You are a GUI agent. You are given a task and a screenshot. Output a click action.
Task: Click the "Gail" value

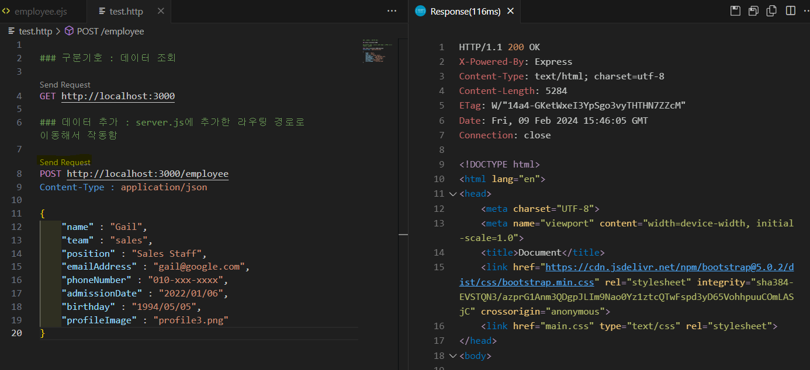[x=126, y=227]
